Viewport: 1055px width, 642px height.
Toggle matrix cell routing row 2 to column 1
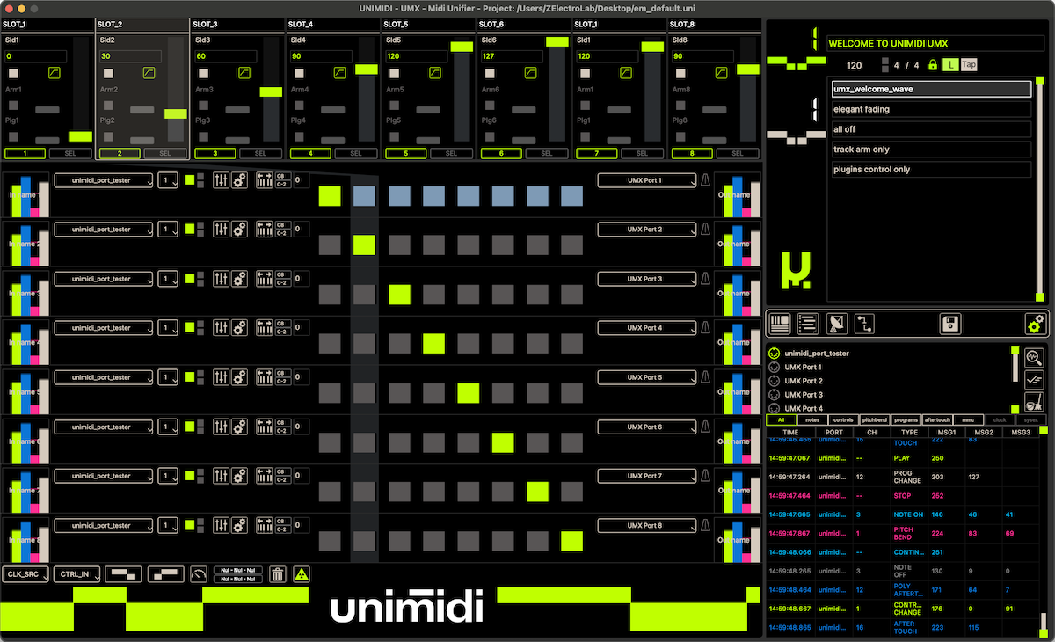pos(330,244)
